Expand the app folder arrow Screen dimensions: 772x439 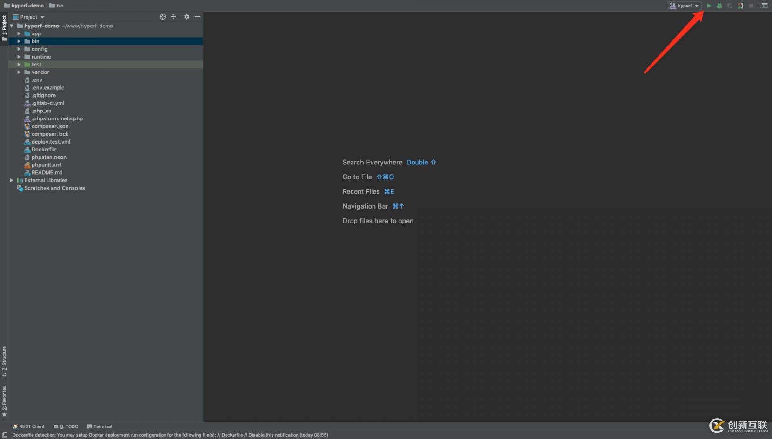(x=19, y=33)
